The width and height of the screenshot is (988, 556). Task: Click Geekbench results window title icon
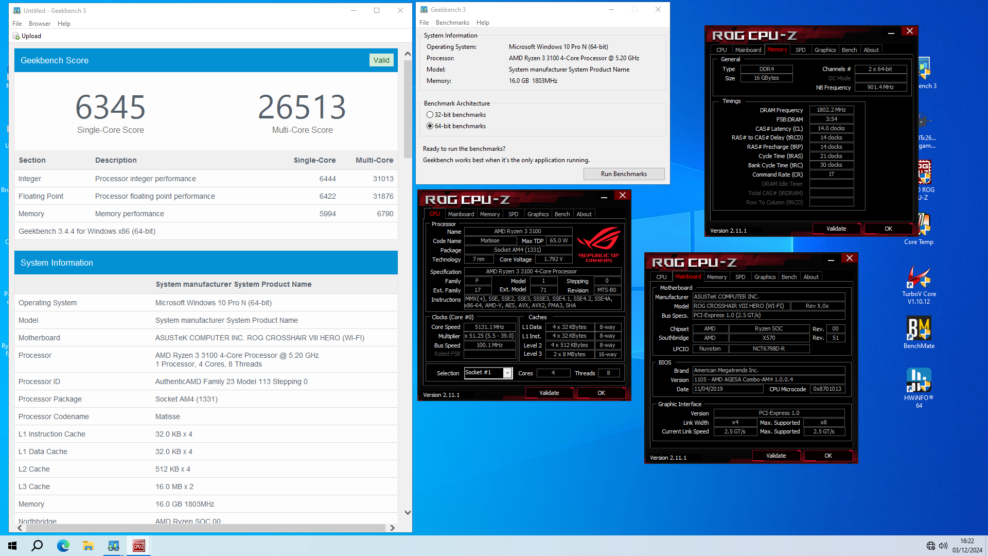[x=17, y=10]
